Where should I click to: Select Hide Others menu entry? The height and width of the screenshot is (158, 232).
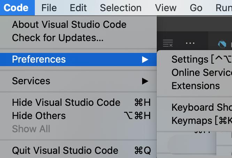(39, 116)
